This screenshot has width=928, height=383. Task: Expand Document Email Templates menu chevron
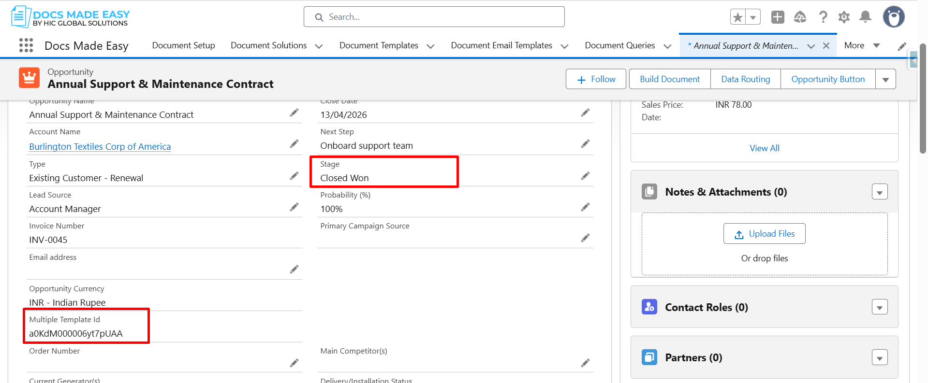coord(564,46)
